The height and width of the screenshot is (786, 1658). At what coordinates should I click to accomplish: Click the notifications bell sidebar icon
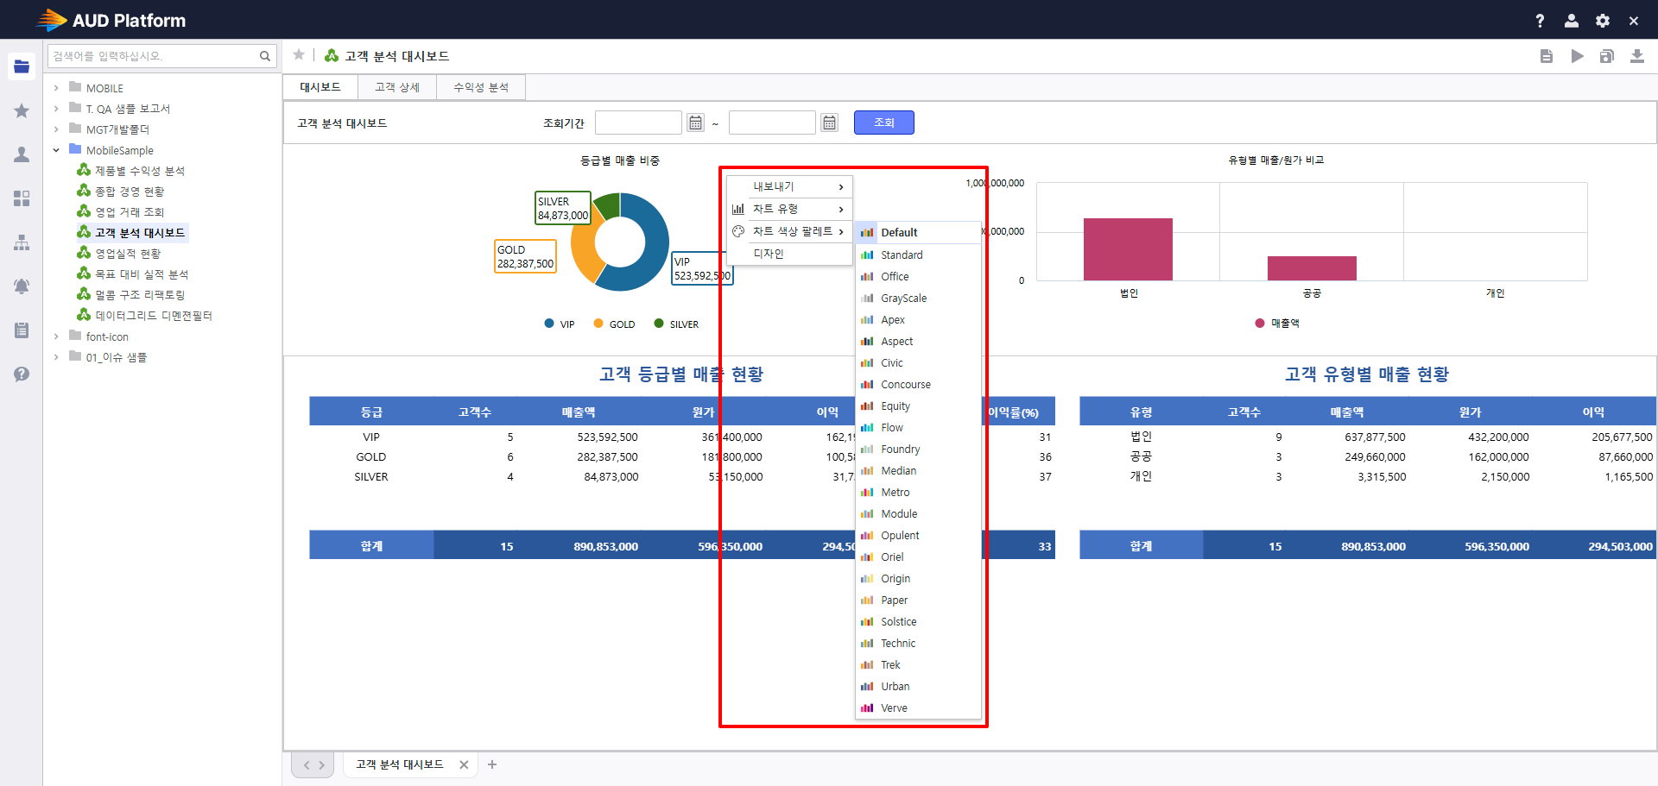22,286
